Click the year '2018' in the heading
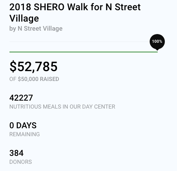 pos(20,7)
